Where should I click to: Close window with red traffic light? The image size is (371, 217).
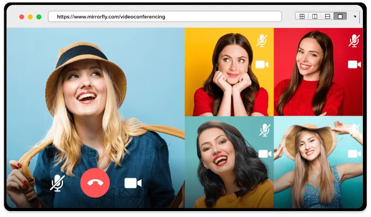point(22,17)
